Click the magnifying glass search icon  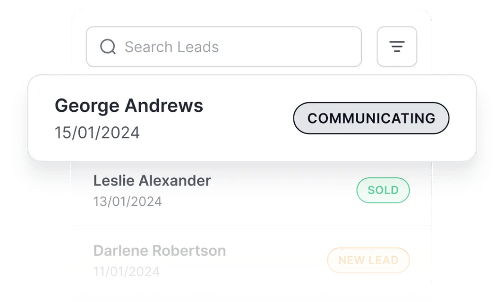108,47
